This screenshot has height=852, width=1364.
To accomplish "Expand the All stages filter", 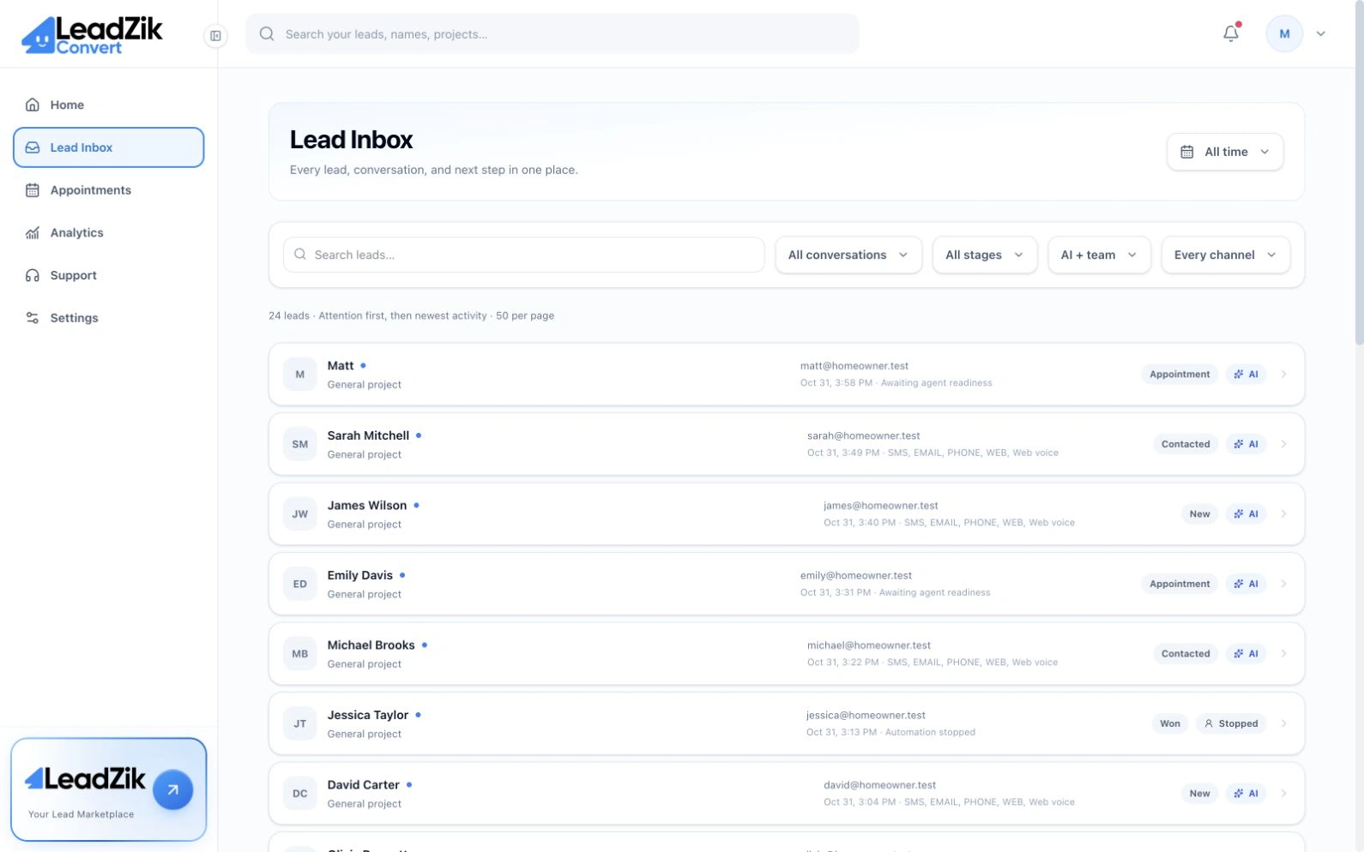I will (985, 255).
